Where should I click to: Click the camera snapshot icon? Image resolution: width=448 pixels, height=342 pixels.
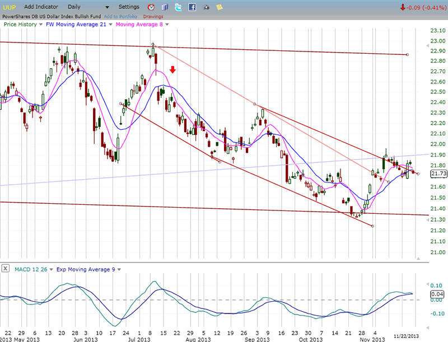206,7
